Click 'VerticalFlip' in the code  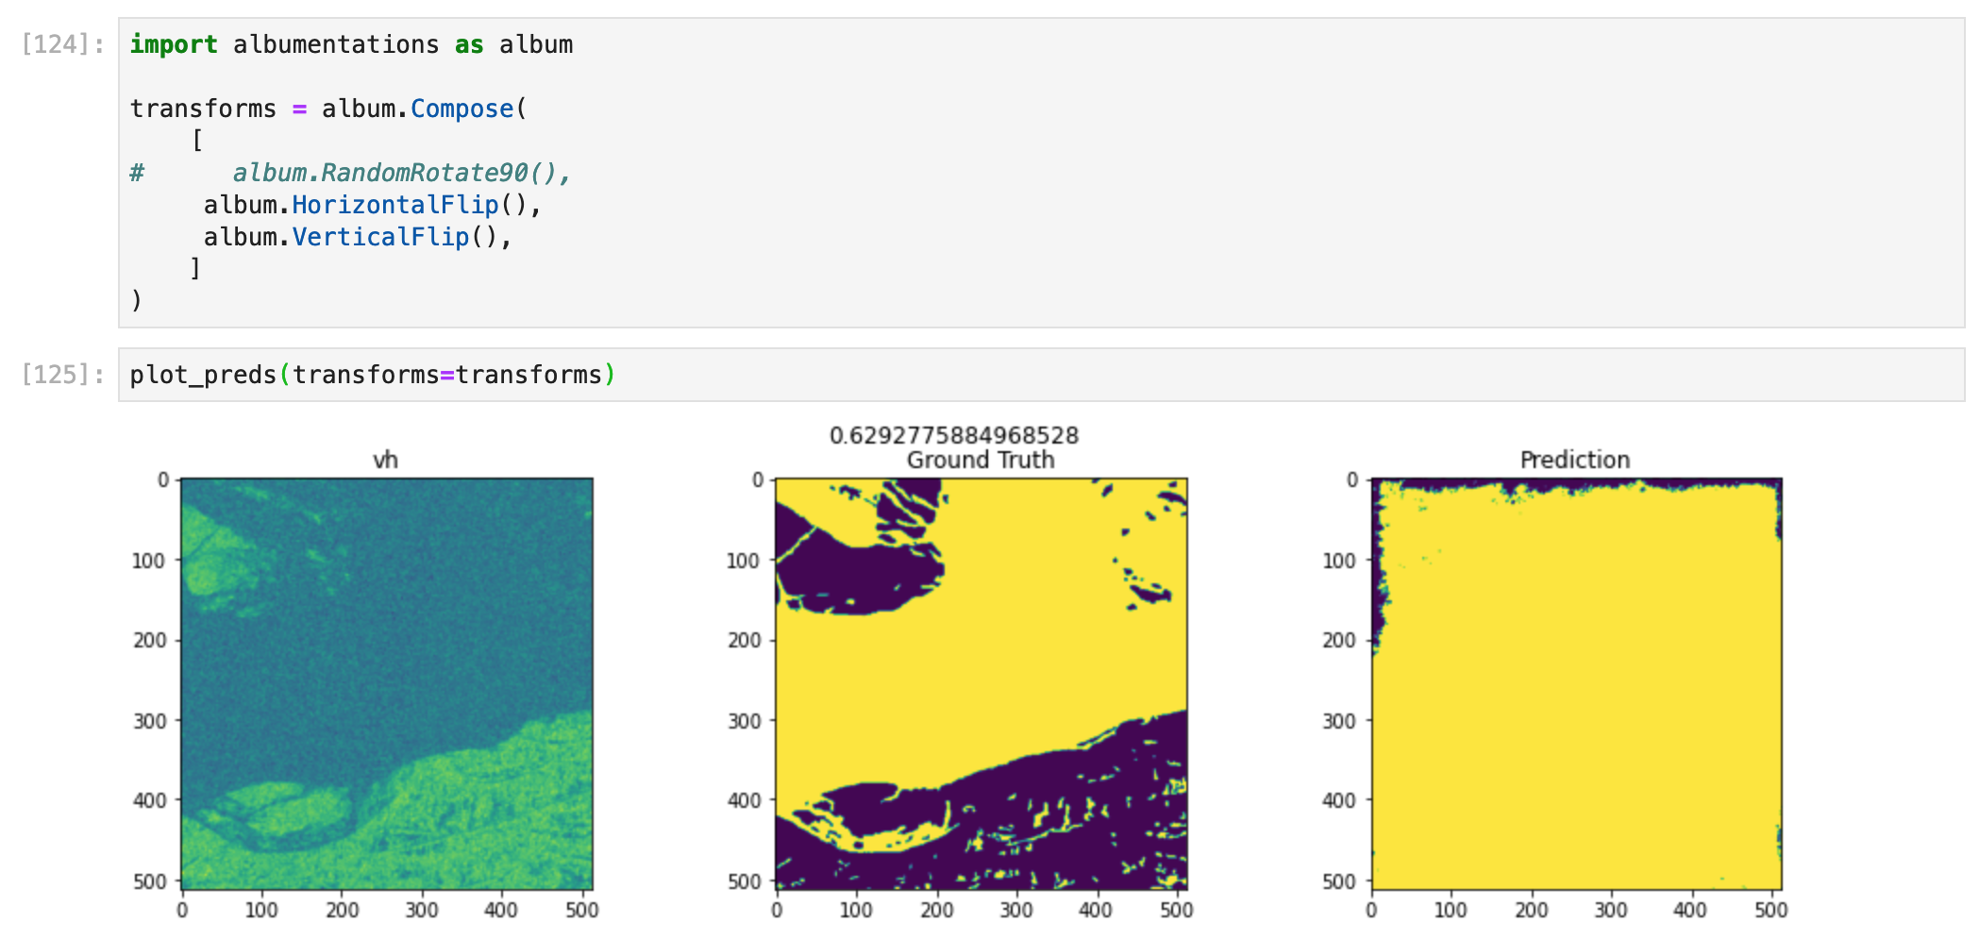click(x=380, y=237)
